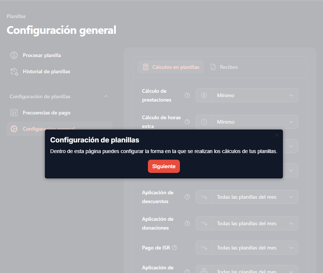Click the Aplicación de donaciones label
This screenshot has height=273, width=323.
coord(157,223)
